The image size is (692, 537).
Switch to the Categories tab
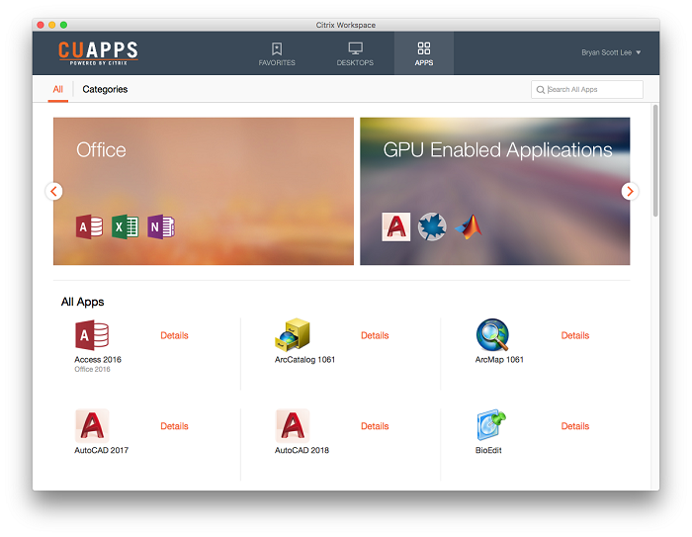tap(105, 90)
